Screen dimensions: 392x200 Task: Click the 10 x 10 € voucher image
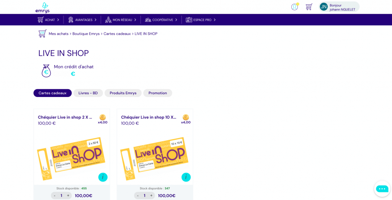tap(155, 158)
